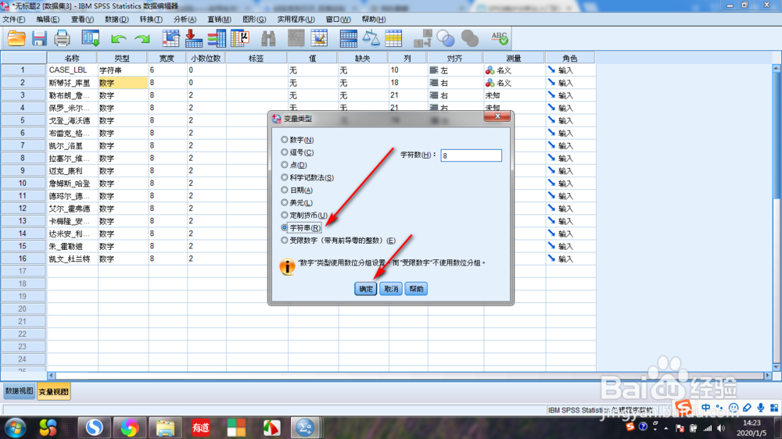Image resolution: width=782 pixels, height=439 pixels.
Task: Open the 实用程序(U) menu
Action: coord(296,20)
